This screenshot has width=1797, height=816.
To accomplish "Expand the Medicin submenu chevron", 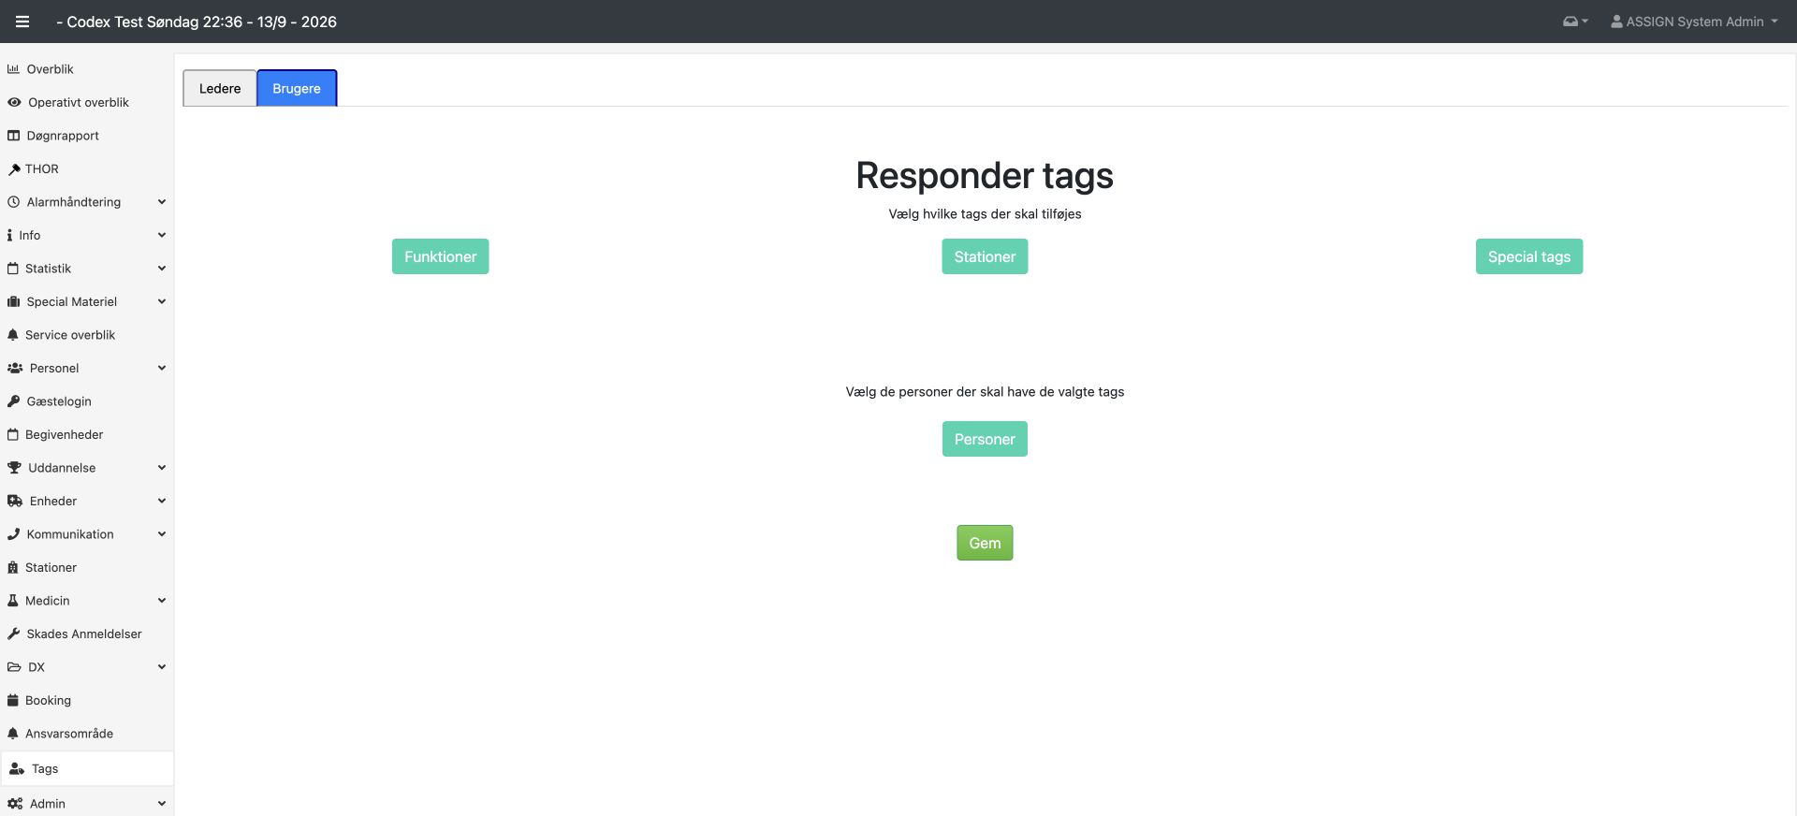I will [x=162, y=601].
